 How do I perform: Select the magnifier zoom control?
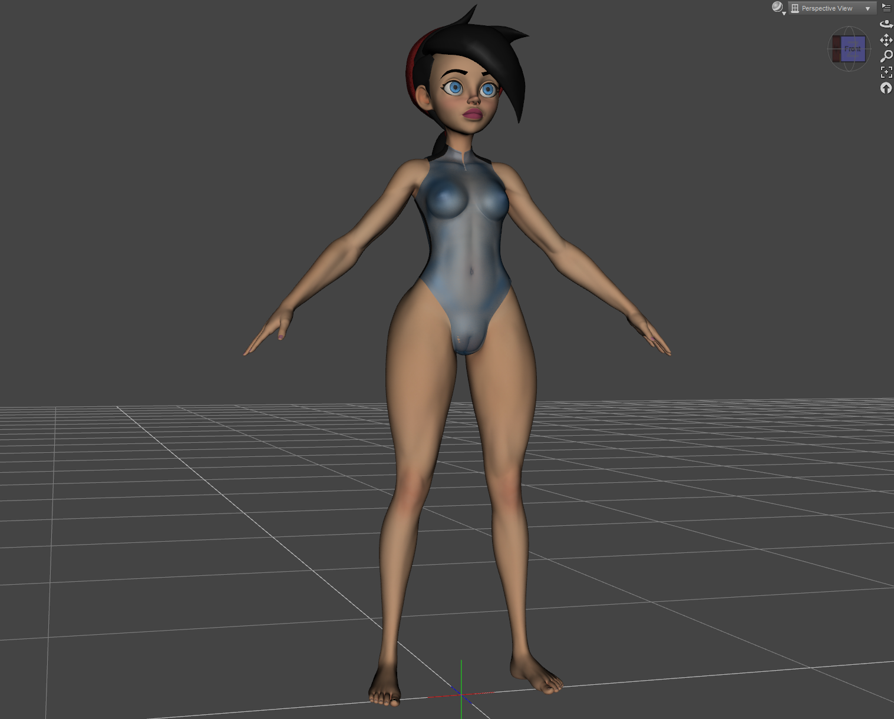tap(886, 57)
